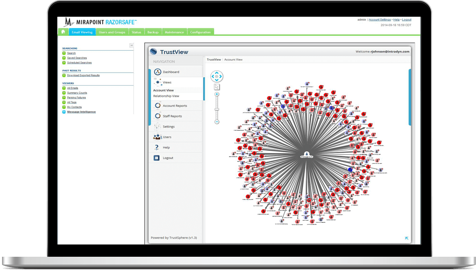Image resolution: width=476 pixels, height=270 pixels.
Task: Open Summary Counts viewer
Action: point(77,93)
